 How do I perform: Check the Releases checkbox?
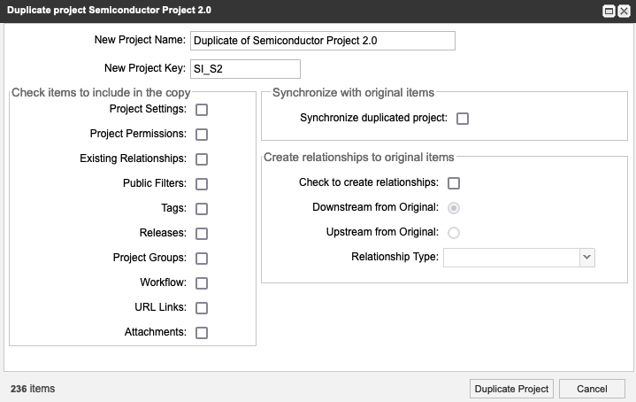pyautogui.click(x=202, y=234)
